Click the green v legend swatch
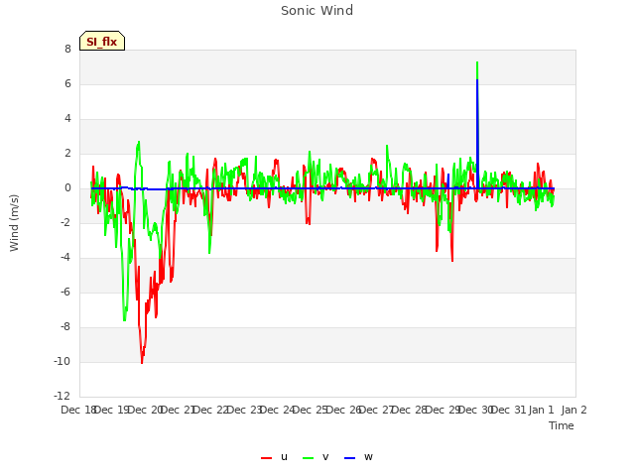The image size is (635, 476). pyautogui.click(x=309, y=458)
